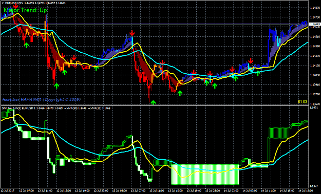
Task: Click the '13 Jul 19:00' time axis label
Action: [x=194, y=191]
